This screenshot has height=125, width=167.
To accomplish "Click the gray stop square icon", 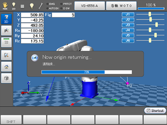I will (22, 6).
